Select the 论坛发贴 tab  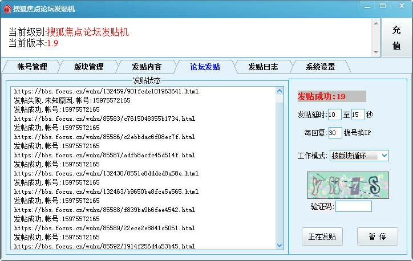coord(205,67)
